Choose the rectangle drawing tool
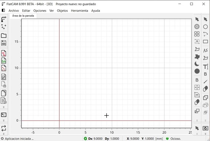This screenshot has width=210, height=141. (205, 42)
